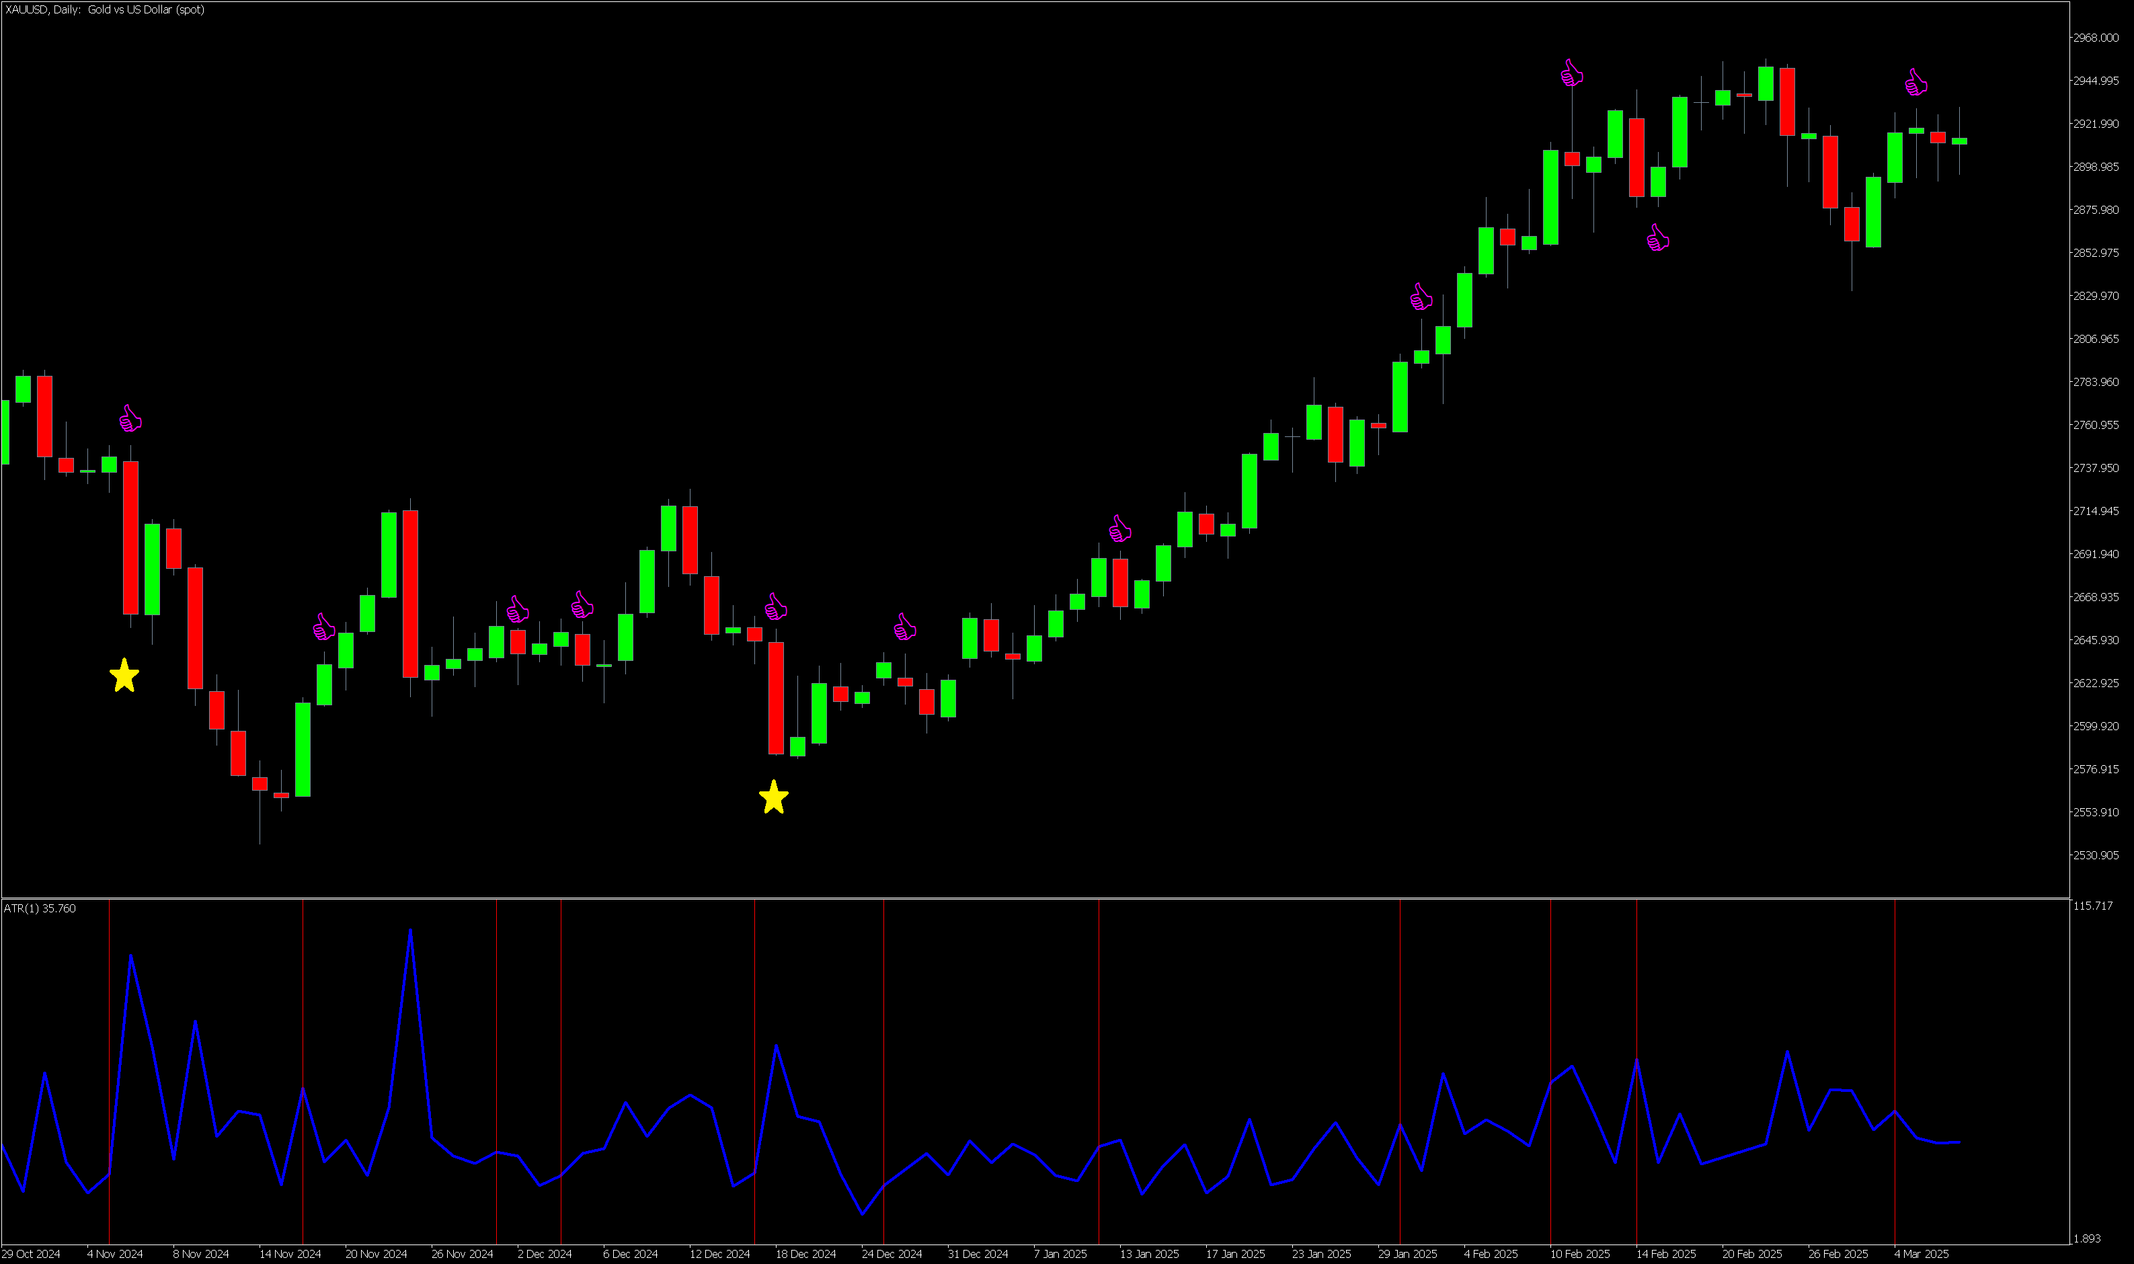
Task: Click the 2829.970 price axis label
Action: click(2096, 296)
